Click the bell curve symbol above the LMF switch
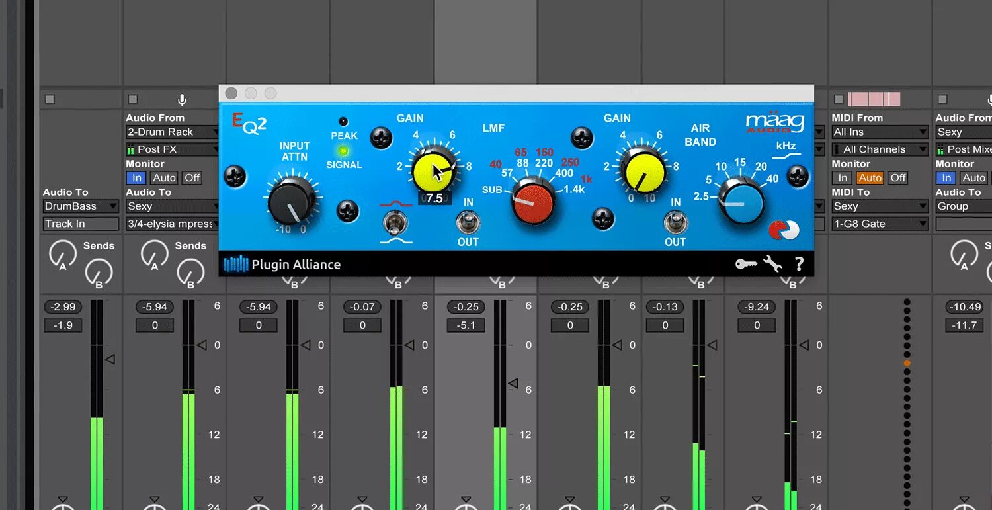992x510 pixels. tap(395, 204)
